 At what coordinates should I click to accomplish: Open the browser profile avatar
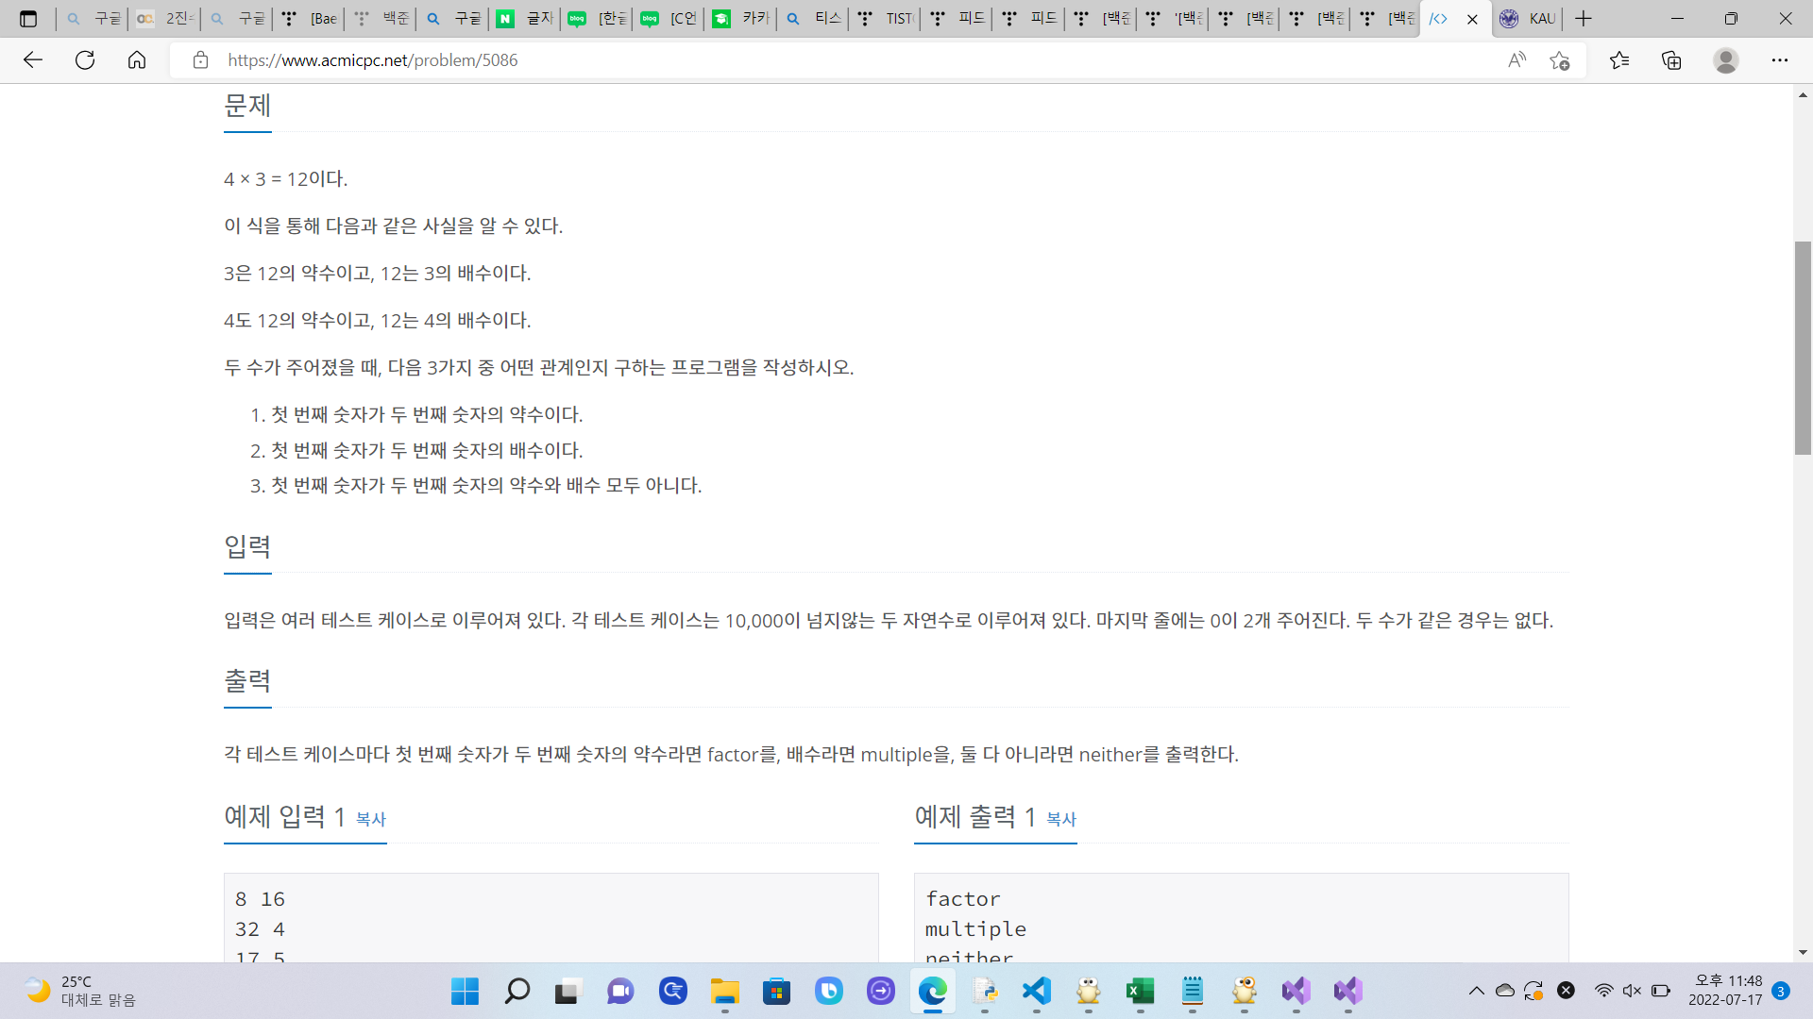click(x=1725, y=60)
